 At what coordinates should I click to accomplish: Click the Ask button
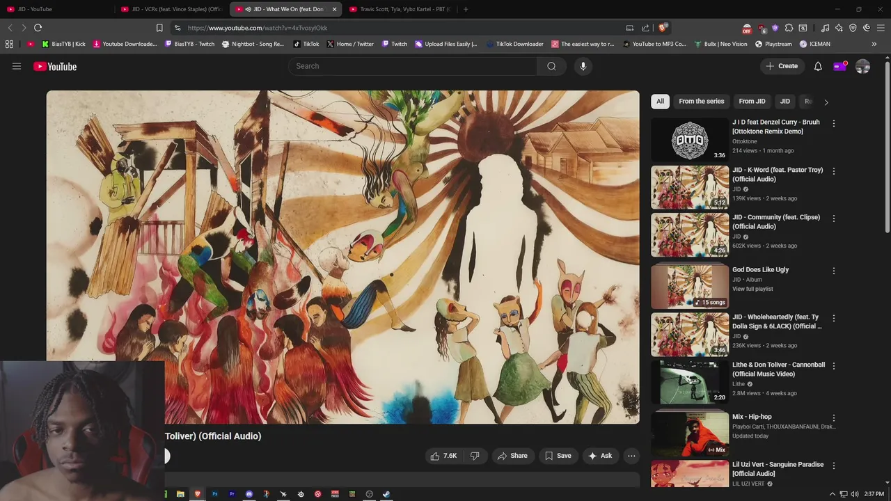tap(600, 456)
